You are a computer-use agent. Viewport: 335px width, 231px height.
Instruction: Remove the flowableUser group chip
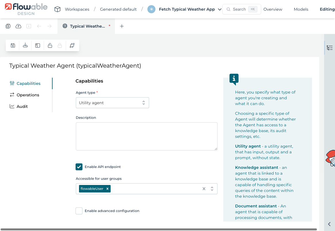[107, 189]
